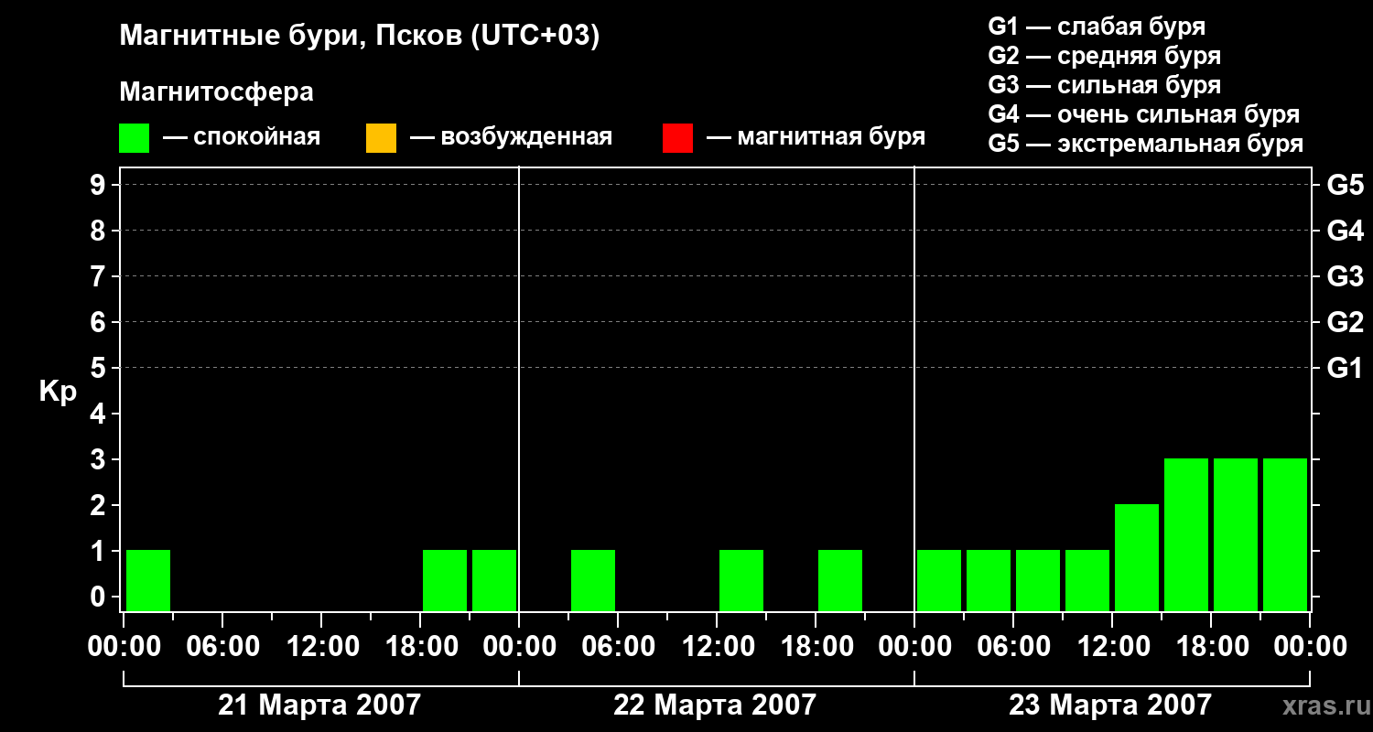Image resolution: width=1373 pixels, height=732 pixels.
Task: Click the orange 'возбужденная' legend swatch
Action: [x=381, y=138]
